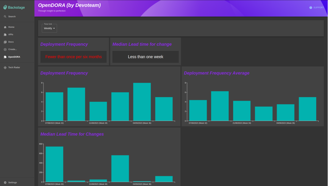This screenshot has width=328, height=186.
Task: Go to Home in the sidebar
Action: click(17, 27)
